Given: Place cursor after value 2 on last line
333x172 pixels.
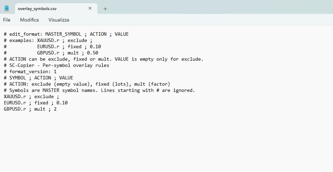Looking at the screenshot, I should 57,109.
